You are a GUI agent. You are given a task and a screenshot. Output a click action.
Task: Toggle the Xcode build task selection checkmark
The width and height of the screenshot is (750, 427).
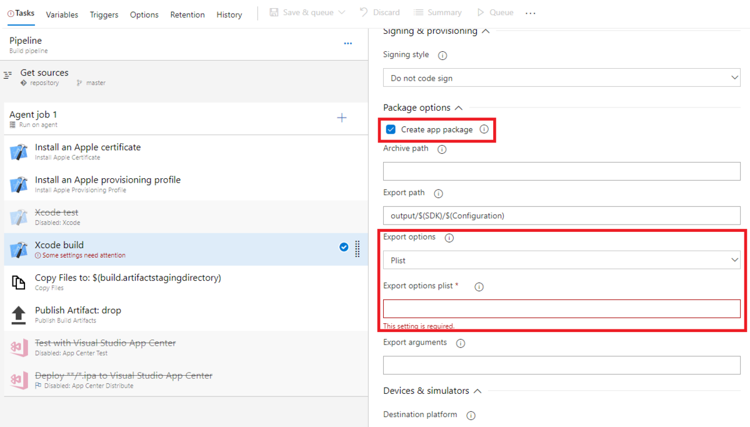click(344, 247)
